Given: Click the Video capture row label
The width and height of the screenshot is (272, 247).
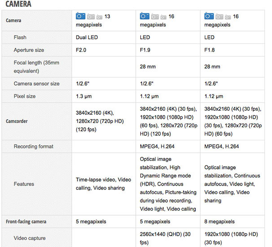Looking at the screenshot, I should coord(30,238).
